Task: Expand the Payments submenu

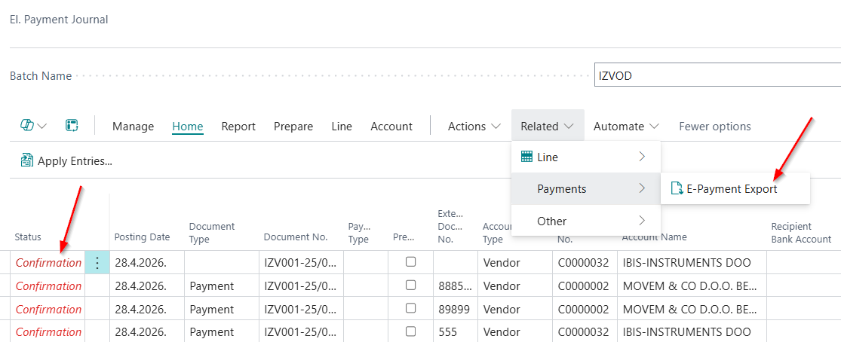Action: point(586,188)
